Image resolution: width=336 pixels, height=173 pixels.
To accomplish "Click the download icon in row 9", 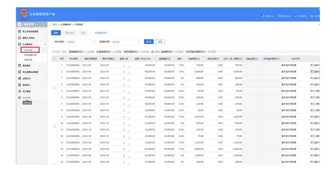I will (128, 118).
